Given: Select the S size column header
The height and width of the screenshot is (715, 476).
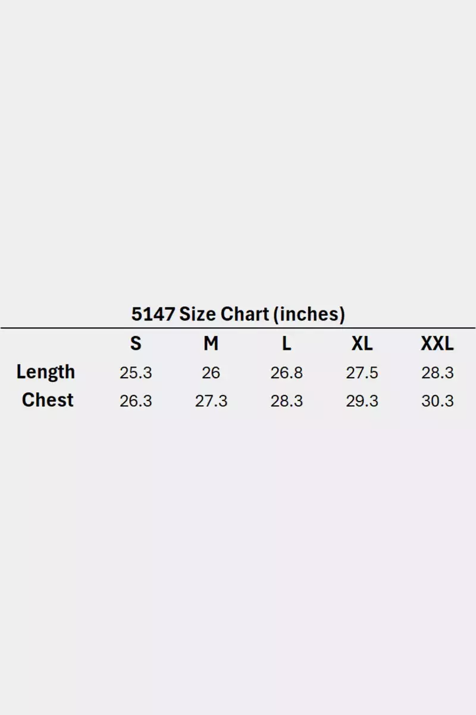Looking at the screenshot, I should [136, 344].
